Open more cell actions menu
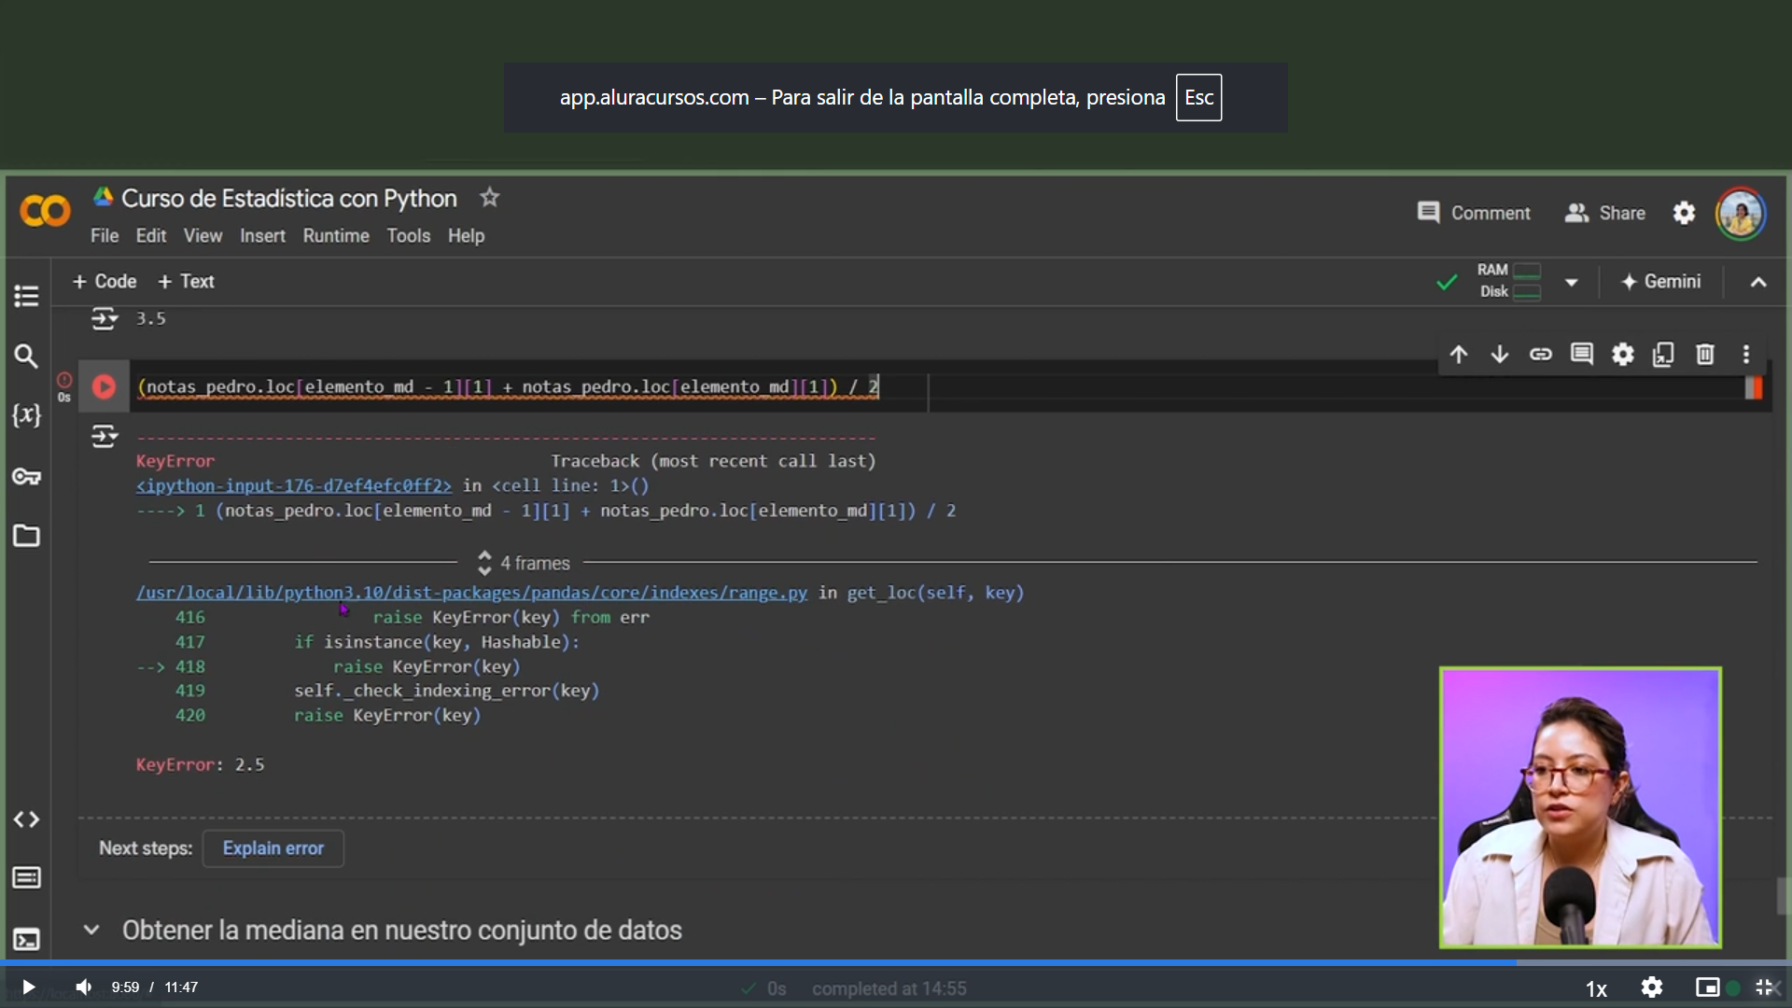The width and height of the screenshot is (1792, 1008). (1746, 355)
